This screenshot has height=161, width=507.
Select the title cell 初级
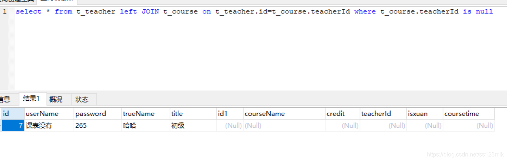(x=193, y=126)
